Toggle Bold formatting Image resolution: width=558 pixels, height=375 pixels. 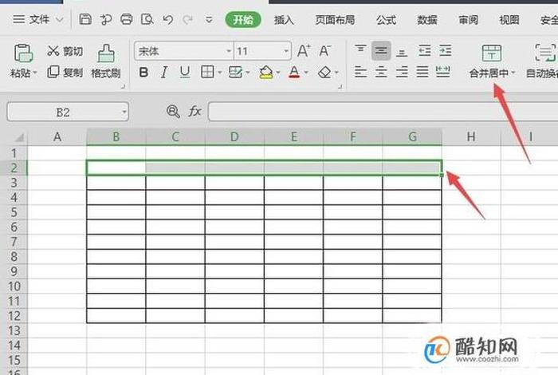[x=143, y=73]
